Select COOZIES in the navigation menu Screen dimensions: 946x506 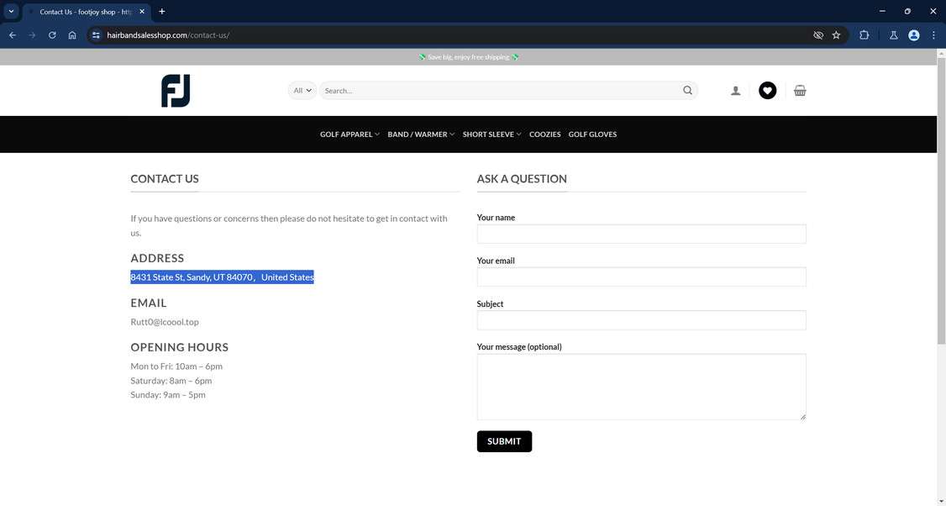544,134
